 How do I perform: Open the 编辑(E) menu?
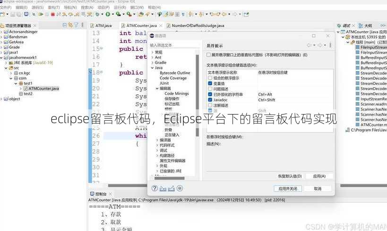(21, 8)
